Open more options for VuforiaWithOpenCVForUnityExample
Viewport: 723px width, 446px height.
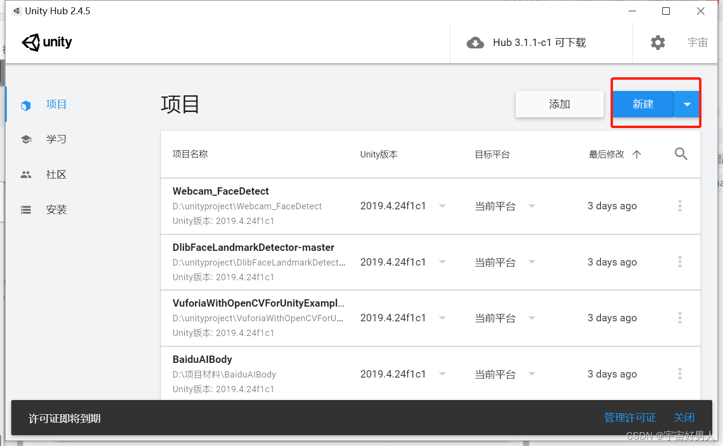pyautogui.click(x=679, y=318)
